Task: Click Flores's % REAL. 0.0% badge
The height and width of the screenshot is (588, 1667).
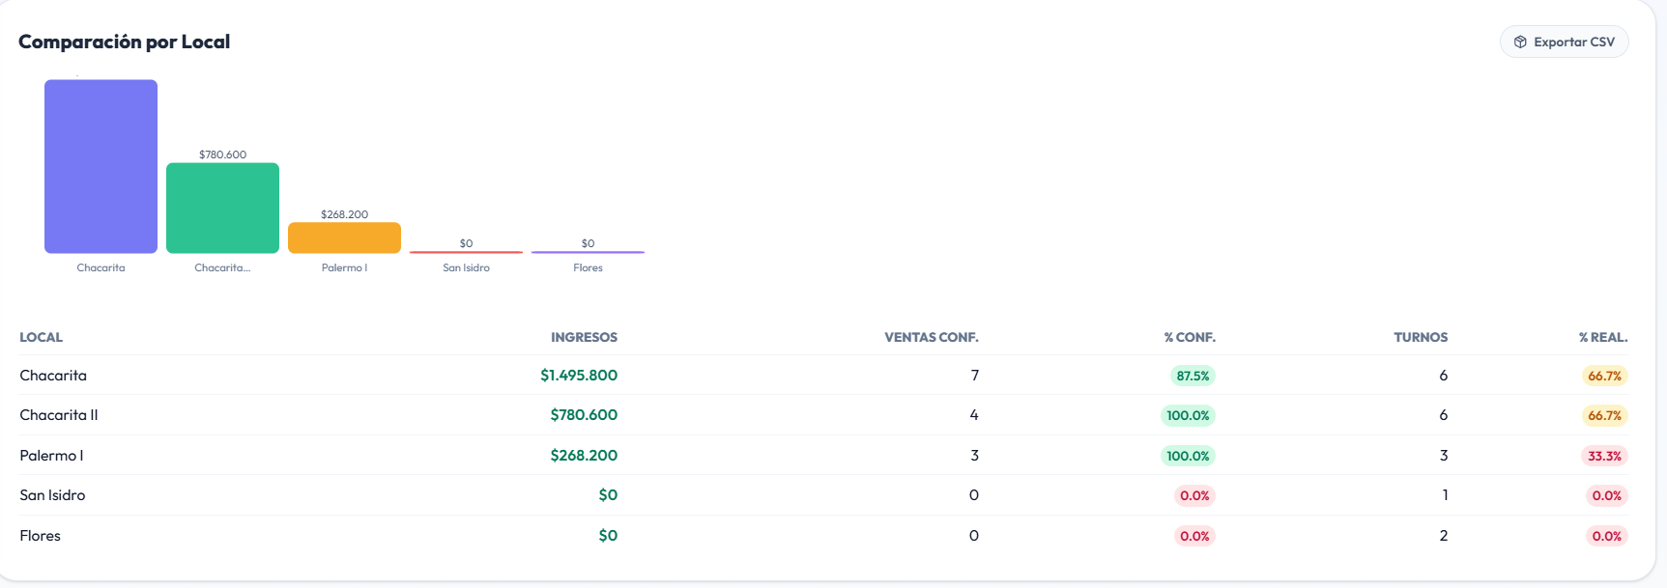Action: (x=1607, y=536)
